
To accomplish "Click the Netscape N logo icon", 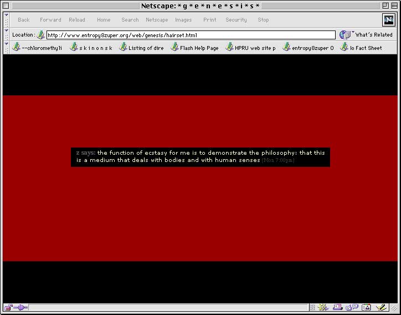I will tap(389, 20).
